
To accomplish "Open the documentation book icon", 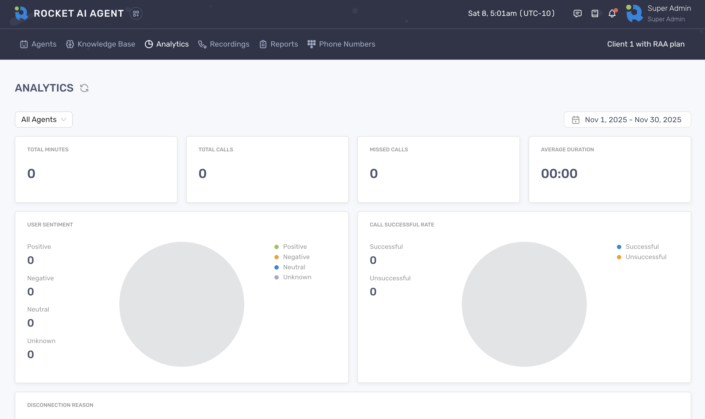I will [x=595, y=13].
